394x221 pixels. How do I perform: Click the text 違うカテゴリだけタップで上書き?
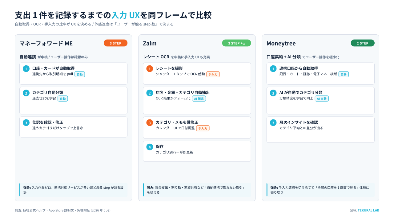point(58,128)
